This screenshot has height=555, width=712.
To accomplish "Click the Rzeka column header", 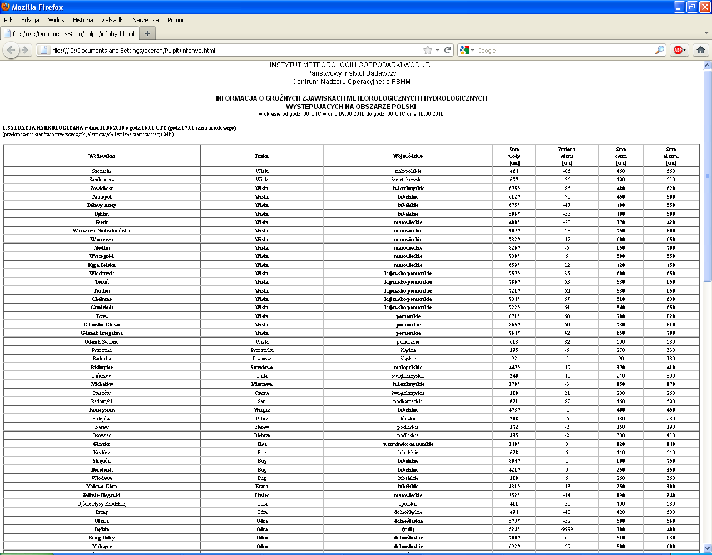I will [261, 156].
